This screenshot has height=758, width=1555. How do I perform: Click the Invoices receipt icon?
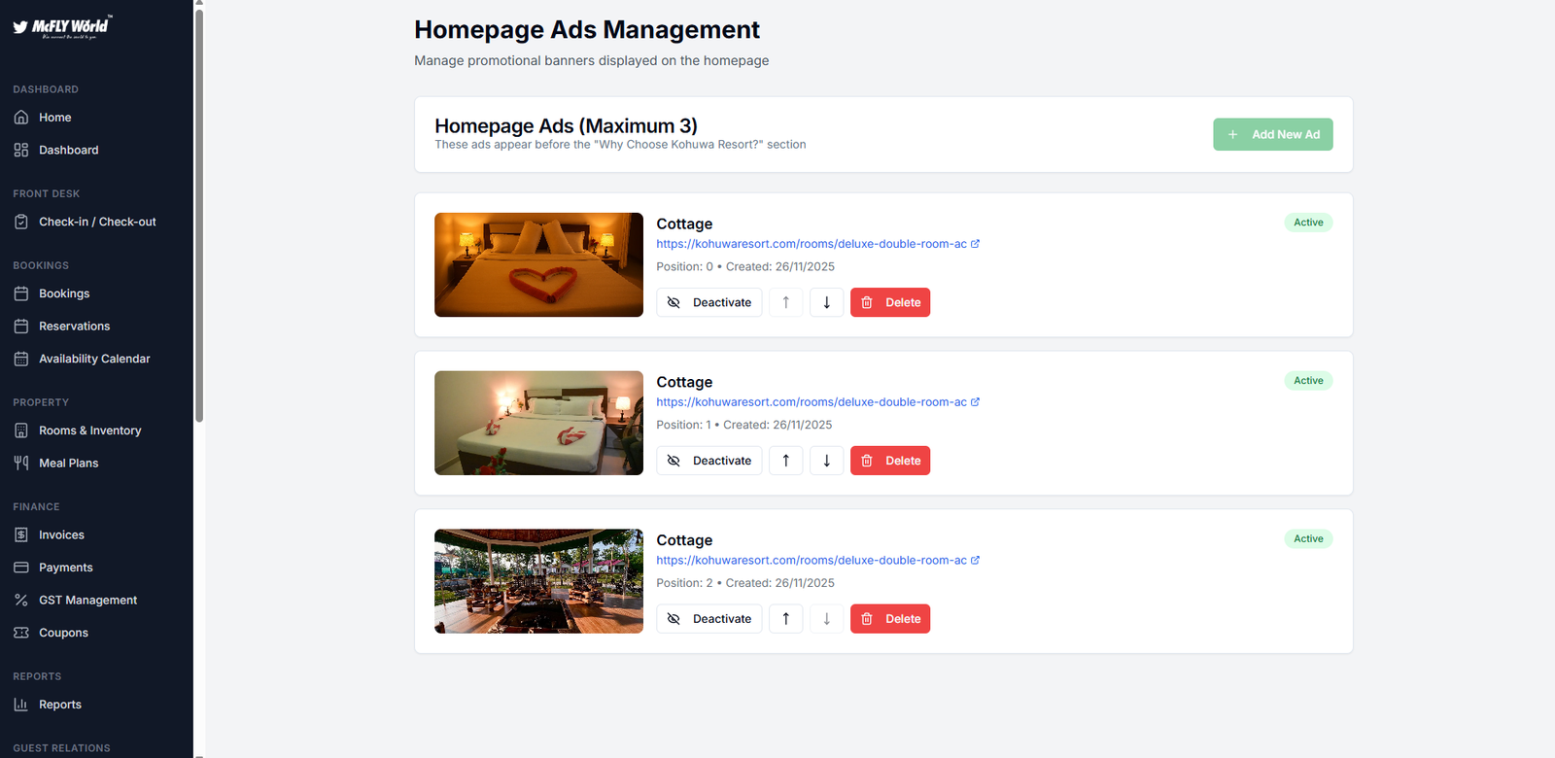click(21, 535)
